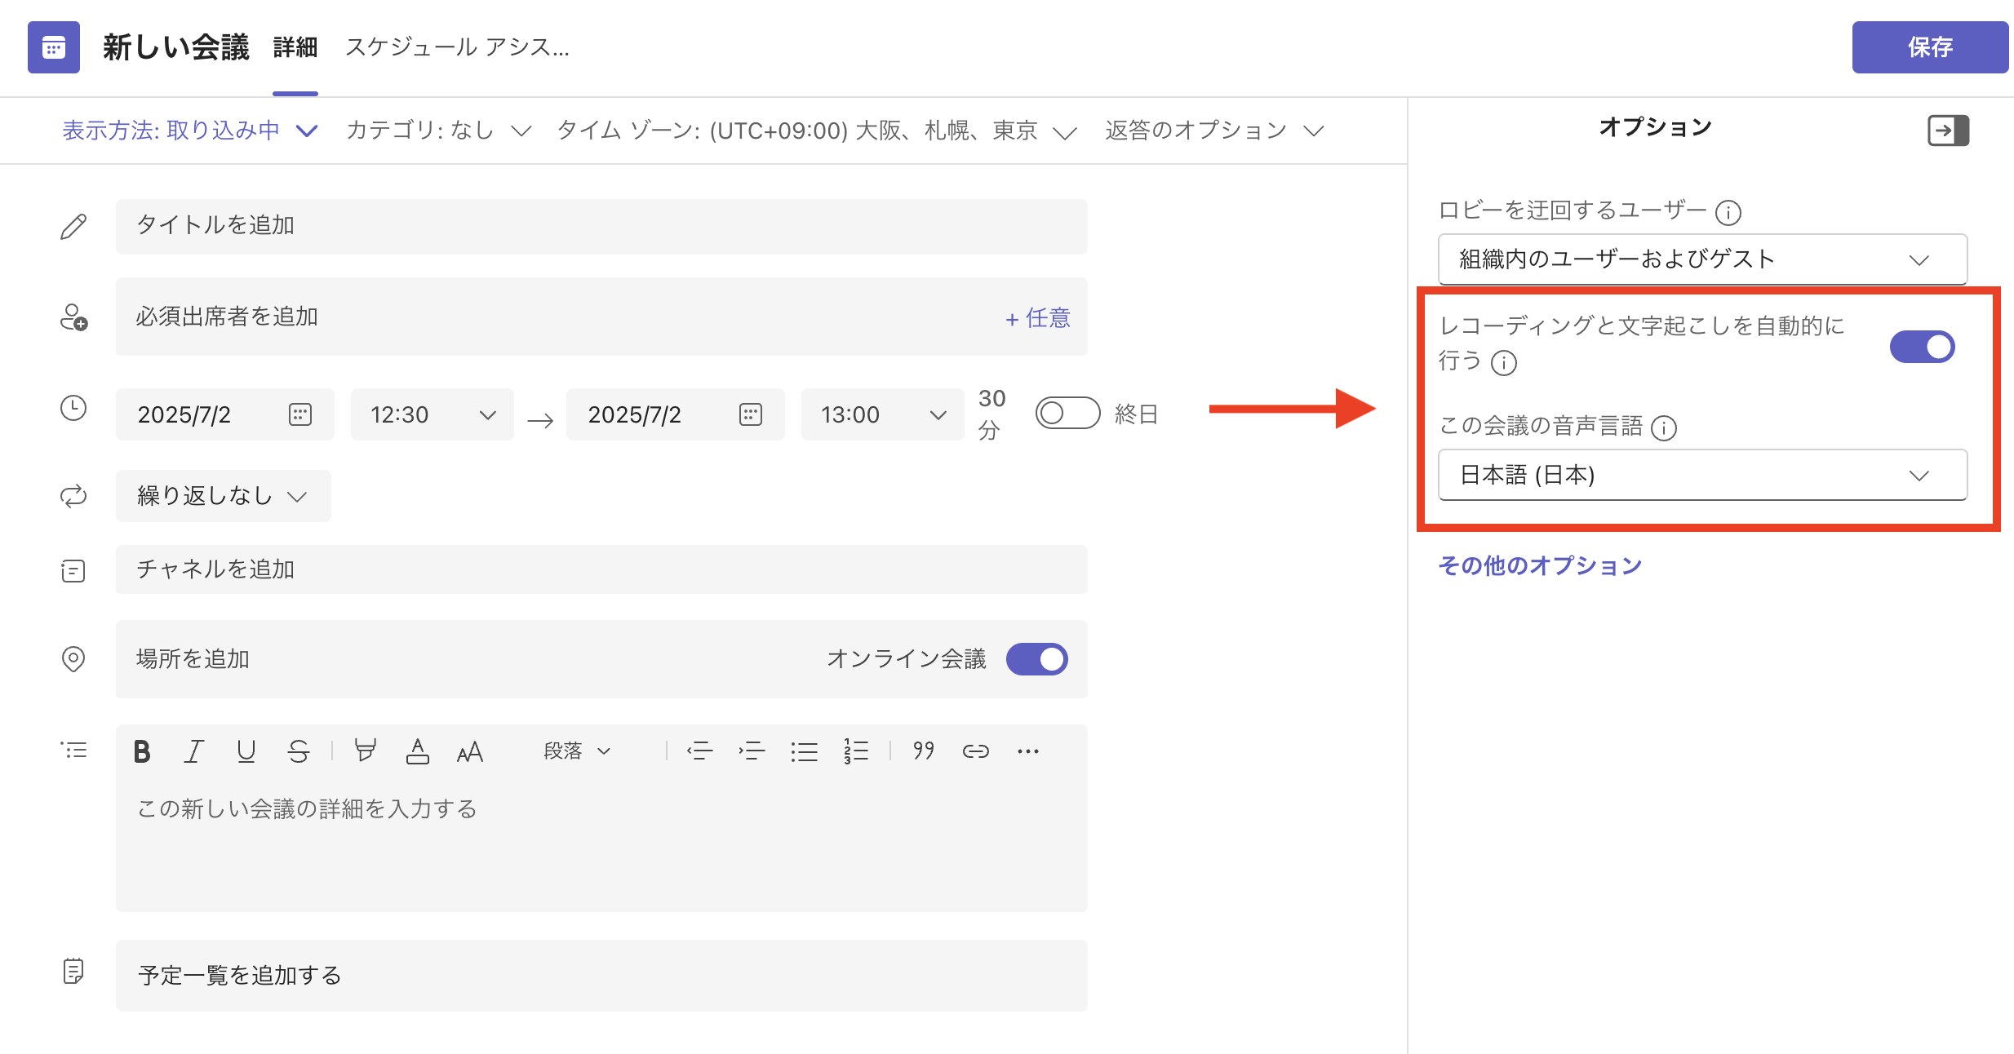Insert a hyperlink in the meeting description
This screenshot has width=2014, height=1054.
click(976, 751)
